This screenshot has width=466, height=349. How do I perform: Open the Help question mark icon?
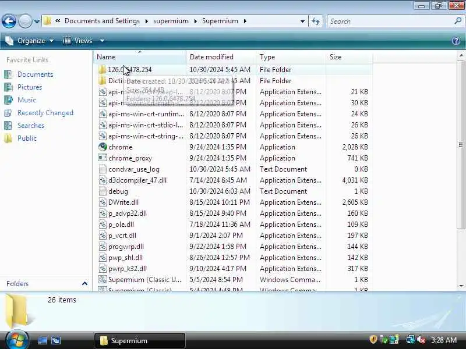(x=456, y=41)
